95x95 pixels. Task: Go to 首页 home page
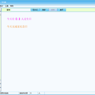pyautogui.click(x=61, y=10)
